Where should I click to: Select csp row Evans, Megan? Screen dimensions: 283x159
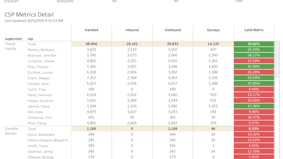pyautogui.click(x=39, y=78)
